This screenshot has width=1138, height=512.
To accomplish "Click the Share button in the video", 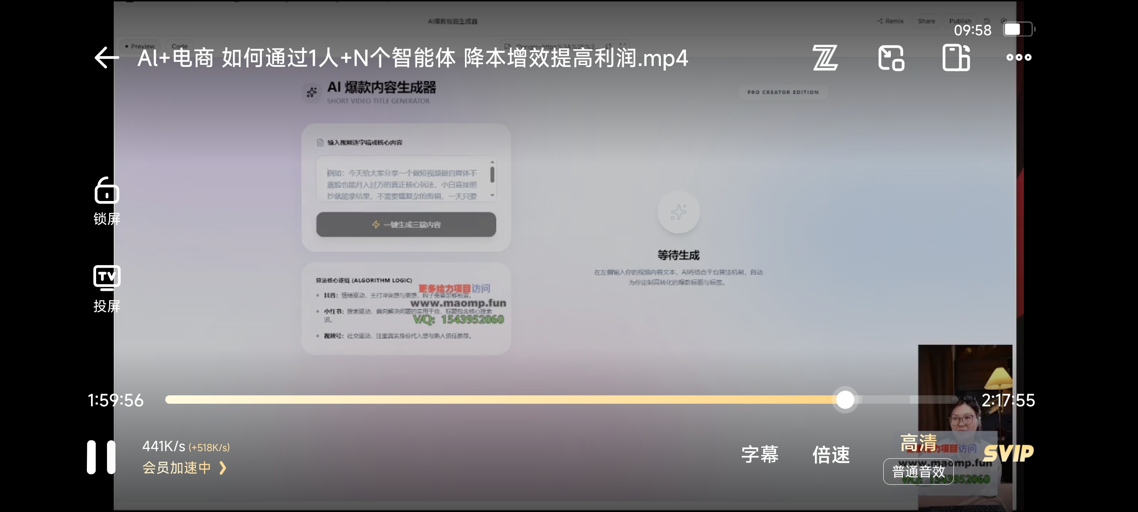I will (927, 21).
